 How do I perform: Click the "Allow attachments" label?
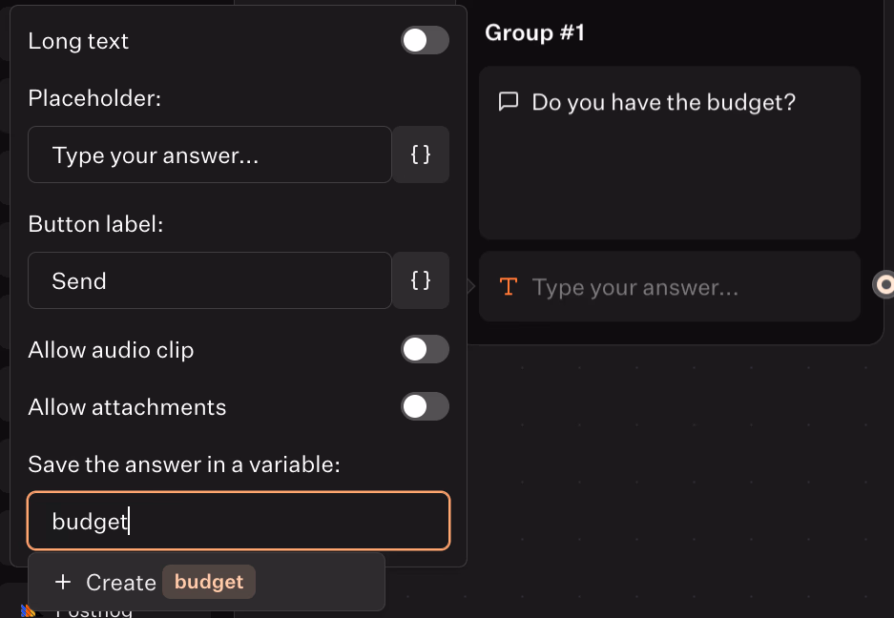point(127,407)
